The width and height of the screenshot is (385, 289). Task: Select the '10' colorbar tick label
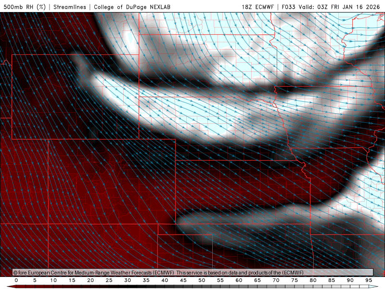coord(53,280)
